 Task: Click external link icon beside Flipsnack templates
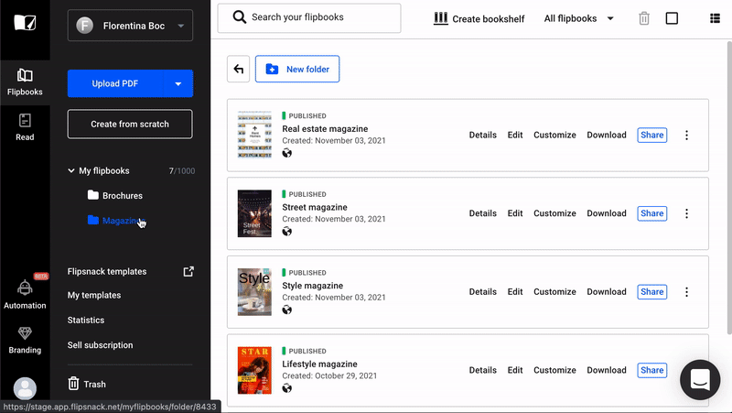(188, 271)
